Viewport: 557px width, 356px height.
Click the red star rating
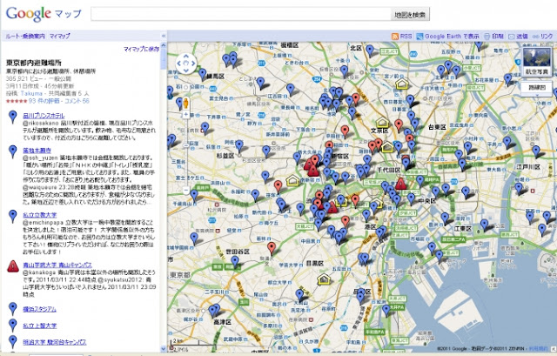(17, 101)
